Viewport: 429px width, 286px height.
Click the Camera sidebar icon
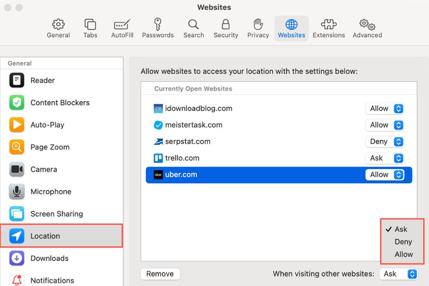point(17,169)
